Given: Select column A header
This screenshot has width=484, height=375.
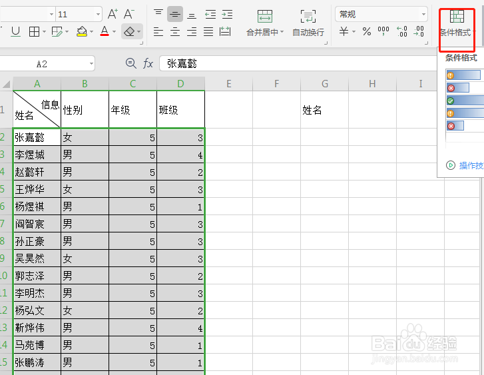Looking at the screenshot, I should point(37,84).
